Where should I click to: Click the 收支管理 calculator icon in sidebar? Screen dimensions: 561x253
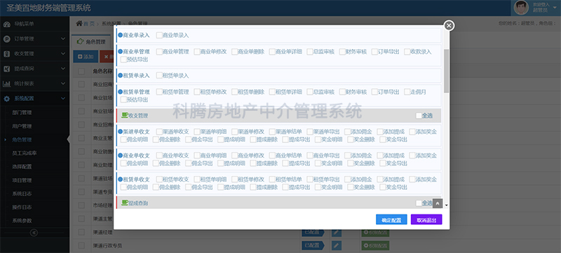[6, 54]
